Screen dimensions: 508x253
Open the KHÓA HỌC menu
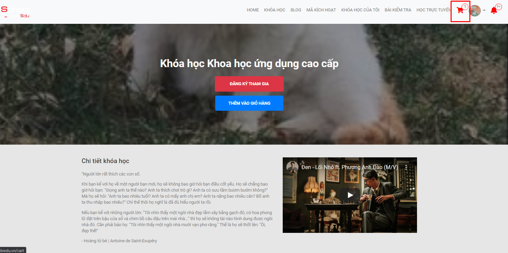275,10
